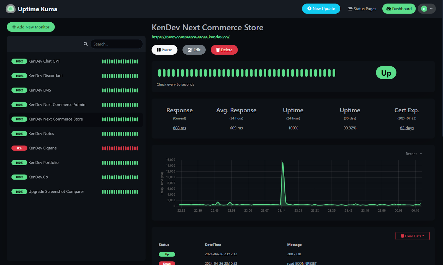The height and width of the screenshot is (265, 443).
Task: Click the Down status badge in log table
Action: point(167,263)
